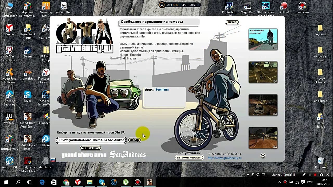This screenshot has width=333, height=187.
Task: Open Этот компьютер desktop icon
Action: click(9, 10)
